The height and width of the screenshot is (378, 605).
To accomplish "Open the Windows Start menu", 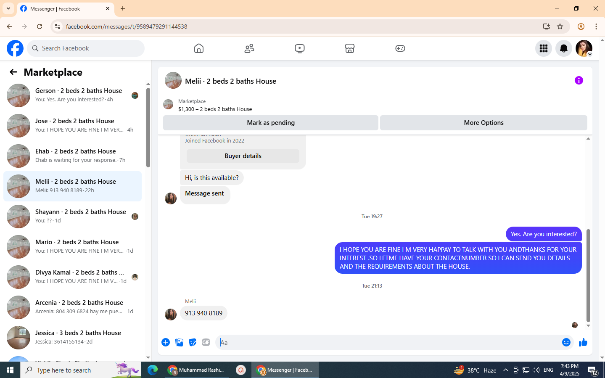I will click(10, 370).
